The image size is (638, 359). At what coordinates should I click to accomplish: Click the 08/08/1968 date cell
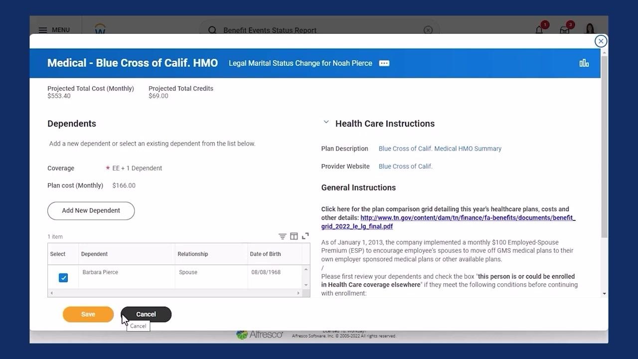point(275,277)
